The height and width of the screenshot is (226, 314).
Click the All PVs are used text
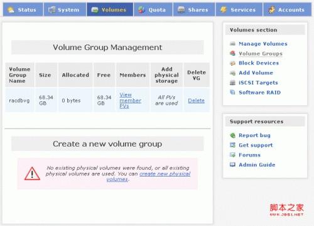166,100
